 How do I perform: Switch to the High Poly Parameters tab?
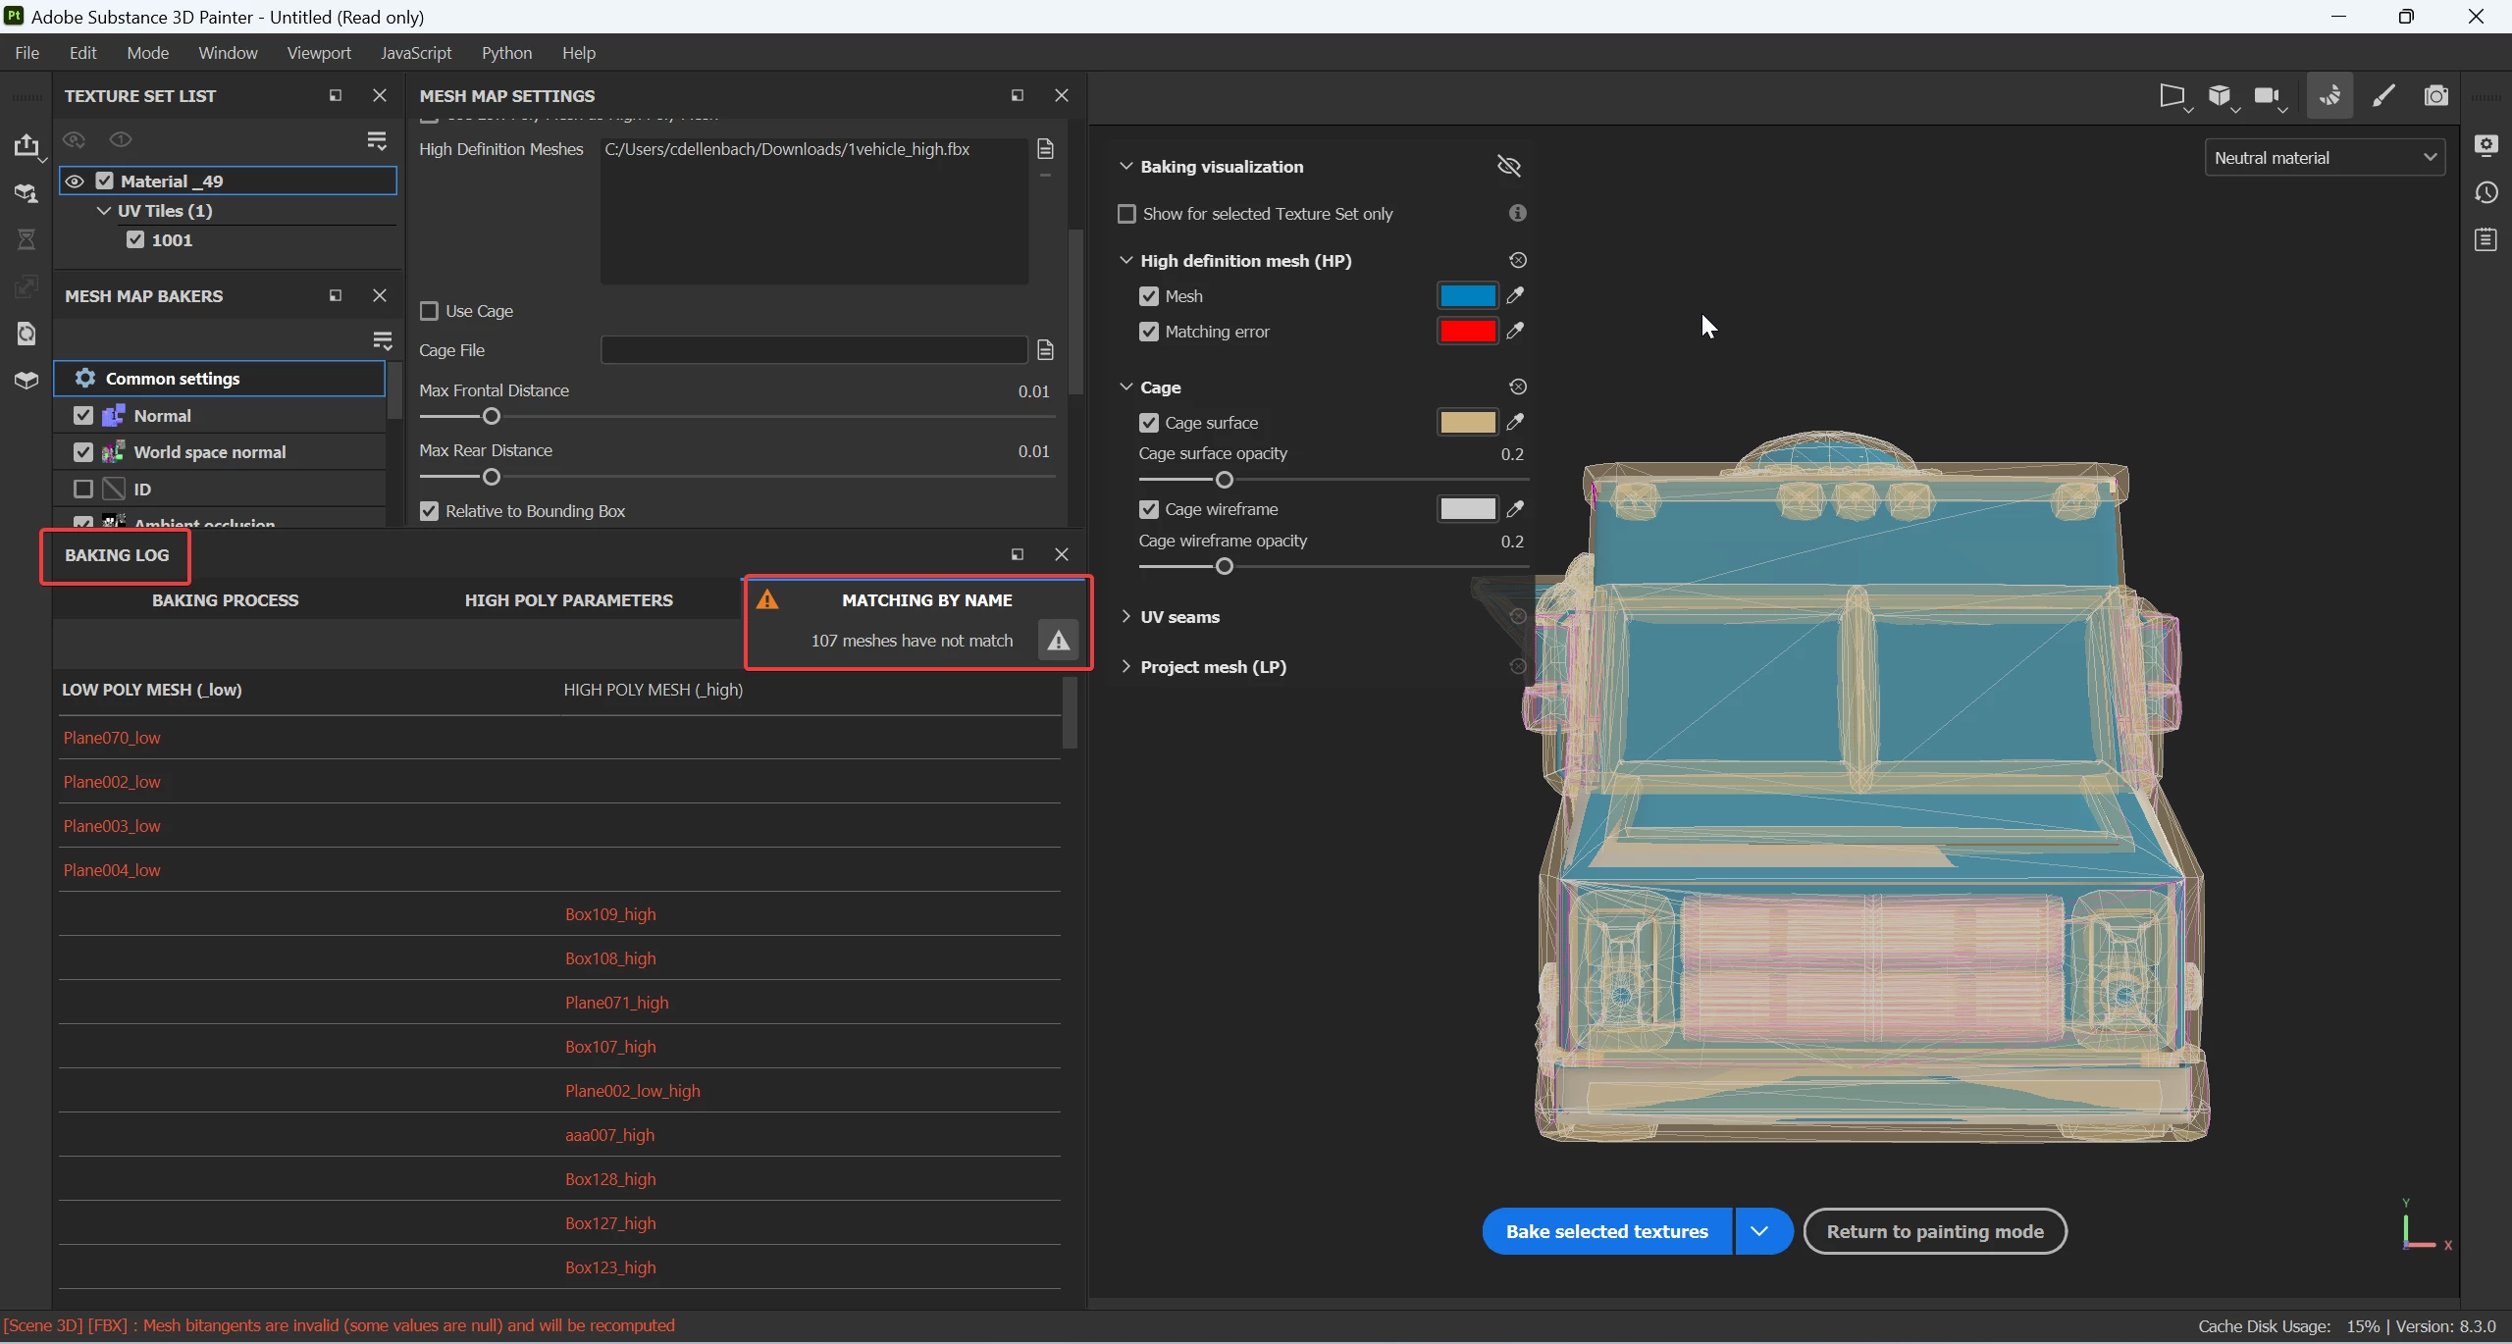[x=568, y=600]
